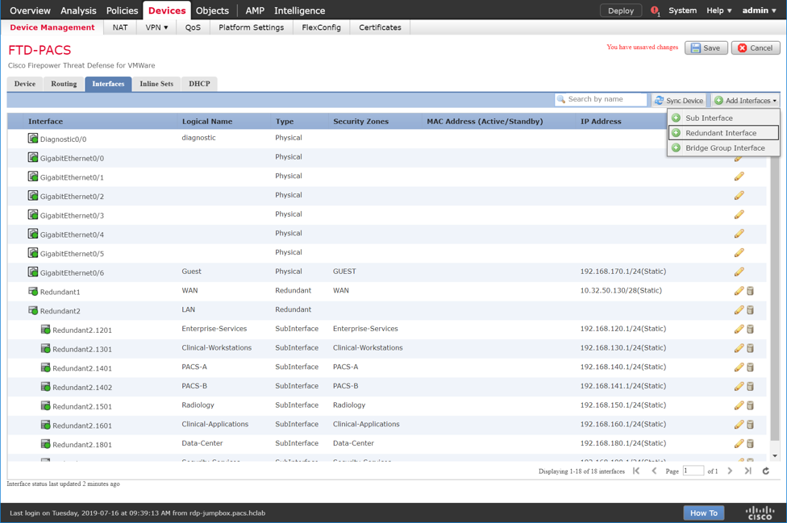This screenshot has height=523, width=787.
Task: Edit the GigabitEthernet0/2 interface
Action: tap(739, 196)
